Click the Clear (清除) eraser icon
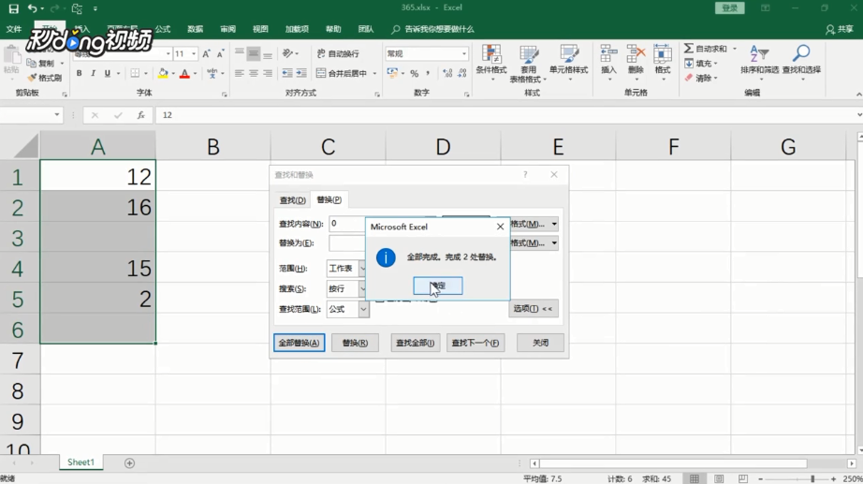 [x=689, y=79]
